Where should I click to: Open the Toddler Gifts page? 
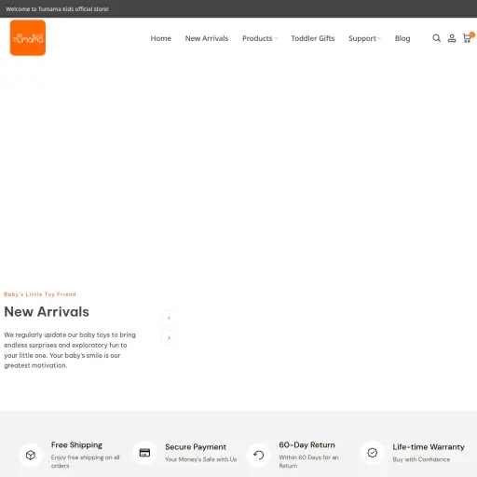313,38
